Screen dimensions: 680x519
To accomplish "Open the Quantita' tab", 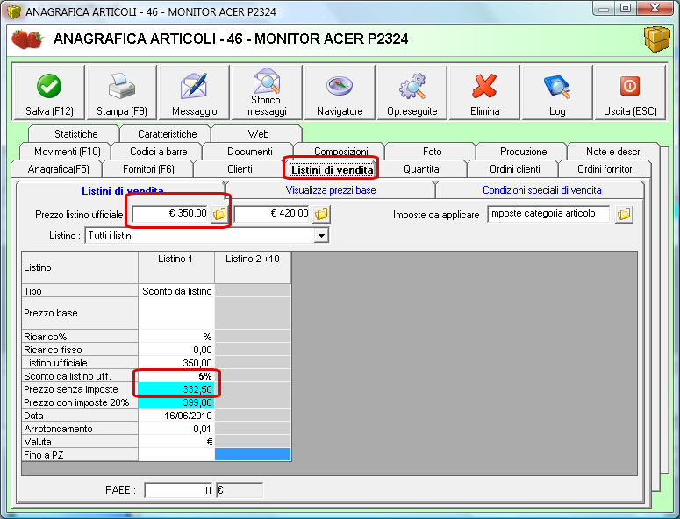I will click(422, 169).
